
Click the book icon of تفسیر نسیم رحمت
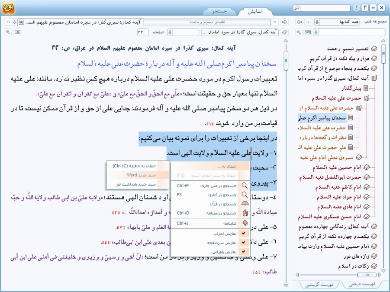(x=374, y=49)
